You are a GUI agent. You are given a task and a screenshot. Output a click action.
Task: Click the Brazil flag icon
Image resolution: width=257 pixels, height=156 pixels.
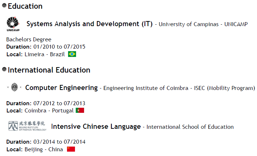click(x=72, y=54)
